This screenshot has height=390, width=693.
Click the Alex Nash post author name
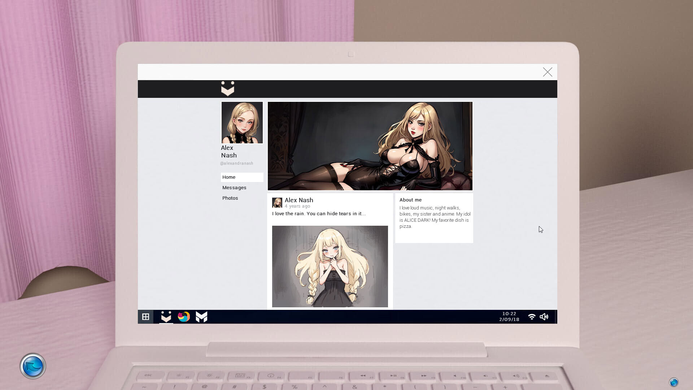click(299, 200)
